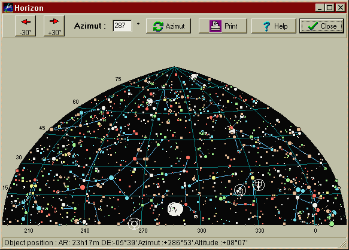Click the 270 azimuth label on horizon
The width and height of the screenshot is (349, 250).
[x=143, y=231]
